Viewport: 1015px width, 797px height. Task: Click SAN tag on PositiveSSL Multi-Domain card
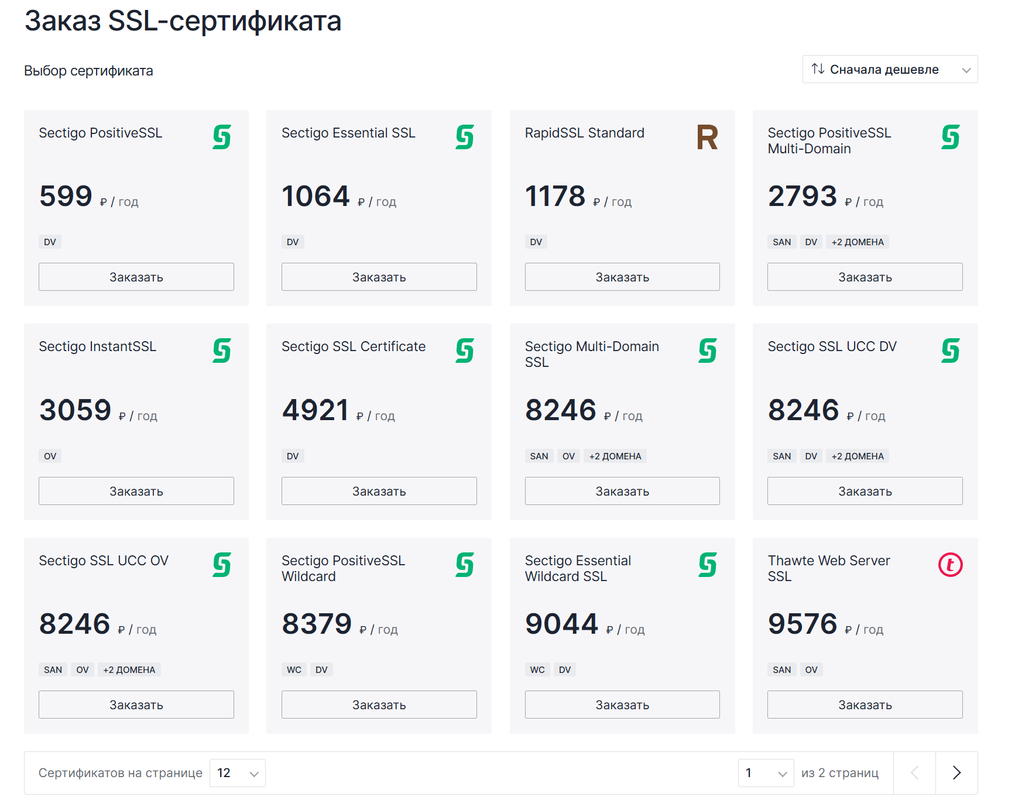(782, 242)
